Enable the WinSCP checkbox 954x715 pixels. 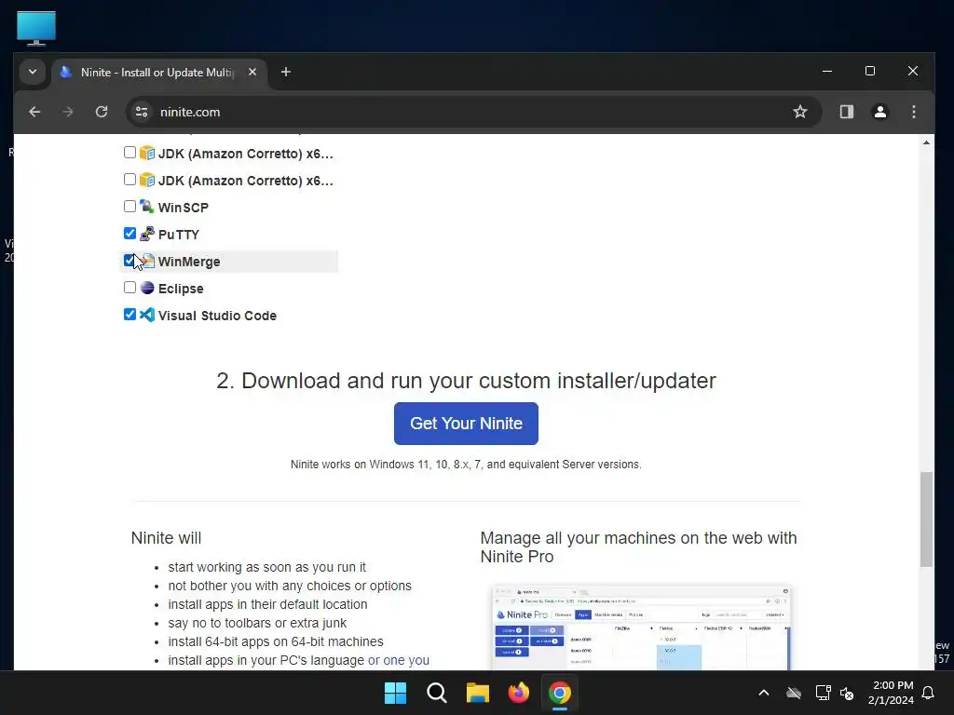coord(129,206)
